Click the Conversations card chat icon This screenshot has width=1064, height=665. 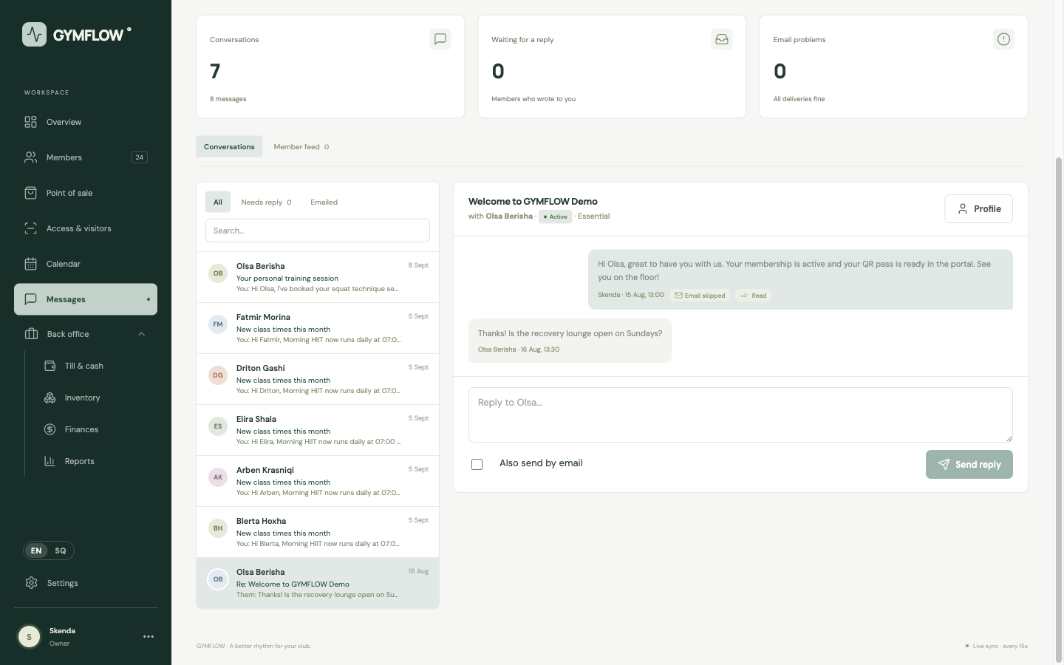tap(440, 39)
